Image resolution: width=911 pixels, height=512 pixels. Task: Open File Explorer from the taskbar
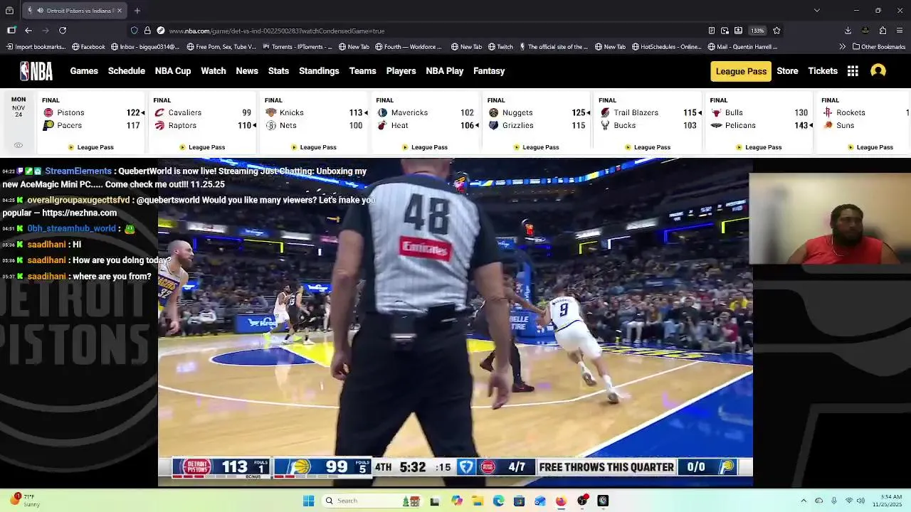point(478,501)
